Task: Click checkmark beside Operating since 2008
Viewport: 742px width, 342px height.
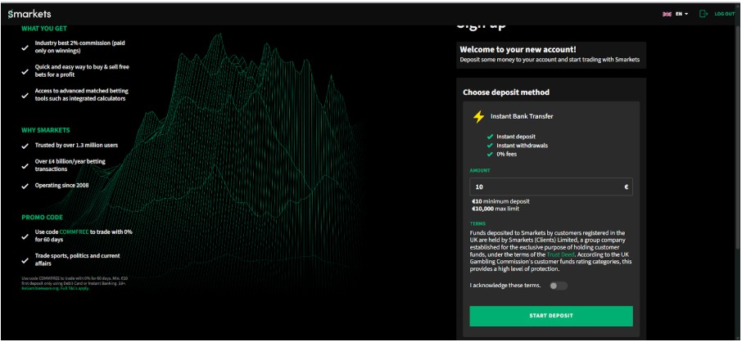Action: click(x=25, y=186)
